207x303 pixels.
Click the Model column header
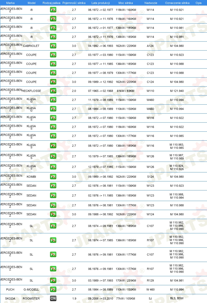point(32,3)
